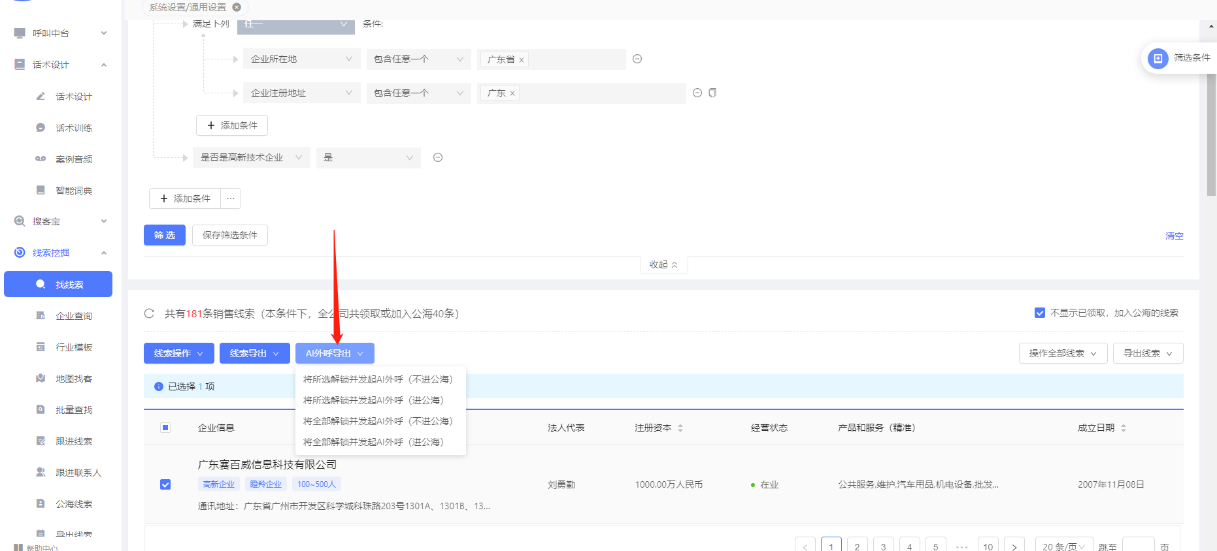Choose 将全部解锁并发起AI外呼（不进公海）

[x=380, y=421]
